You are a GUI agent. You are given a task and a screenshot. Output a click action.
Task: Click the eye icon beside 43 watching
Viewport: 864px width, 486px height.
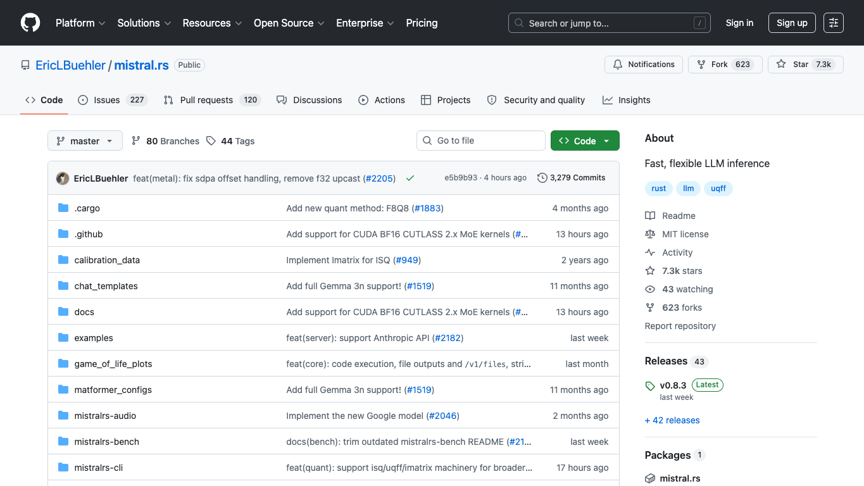(x=650, y=289)
